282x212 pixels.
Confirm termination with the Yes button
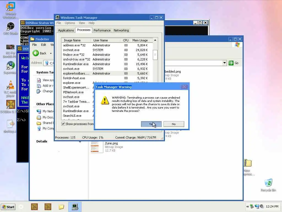click(x=151, y=124)
